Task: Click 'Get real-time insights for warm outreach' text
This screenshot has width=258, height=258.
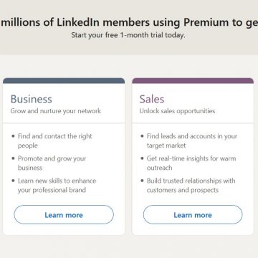Action: pyautogui.click(x=191, y=163)
